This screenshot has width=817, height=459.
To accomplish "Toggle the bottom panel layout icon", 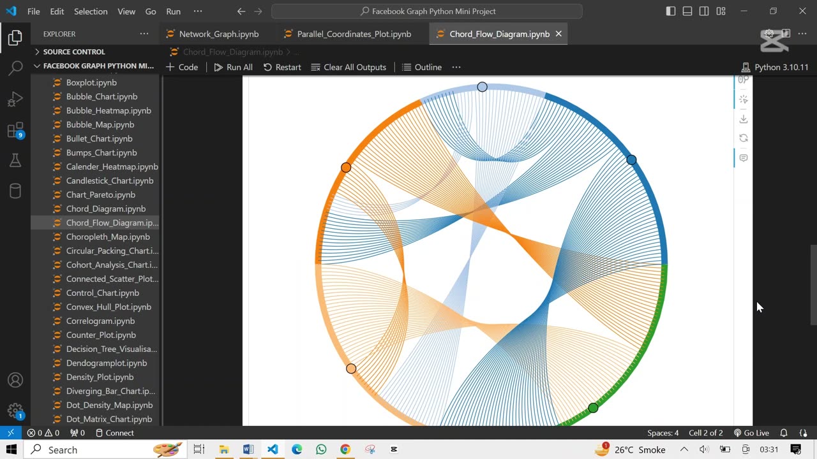I will pos(687,11).
